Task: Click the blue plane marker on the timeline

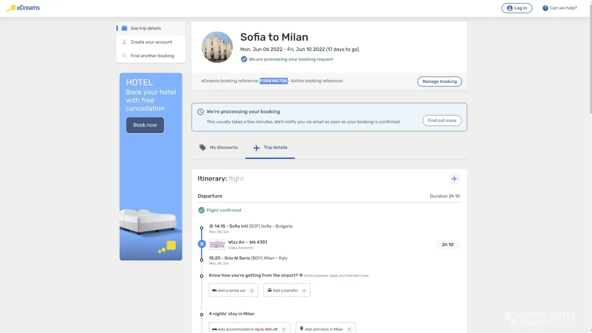Action: 202,244
